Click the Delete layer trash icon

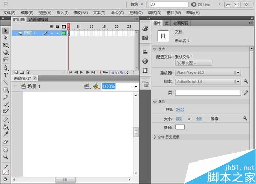point(28,72)
